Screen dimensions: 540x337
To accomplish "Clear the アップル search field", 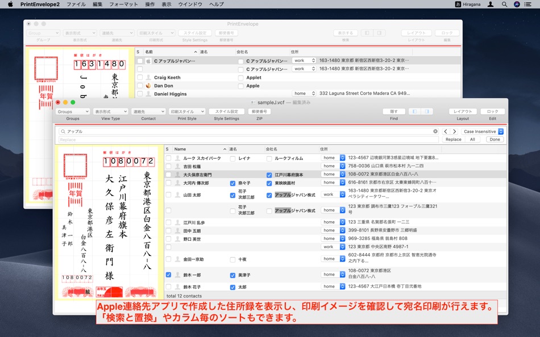I will click(x=435, y=132).
